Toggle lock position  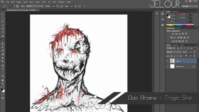coord(178,56)
